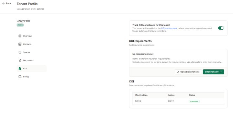
Task: Go to the Spaces section
Action: click(x=31, y=52)
